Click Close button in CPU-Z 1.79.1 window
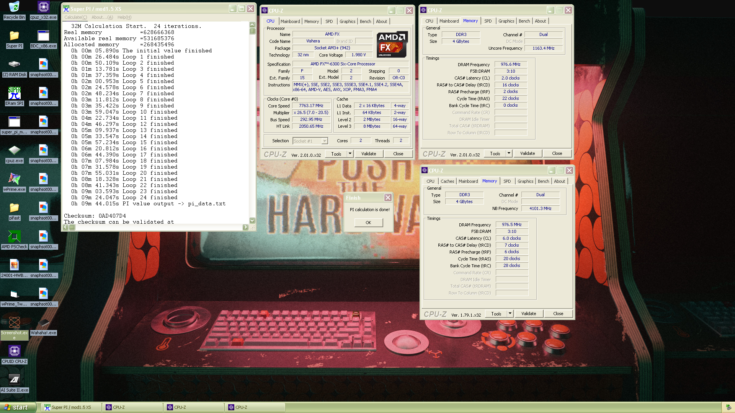This screenshot has height=413, width=735. [558, 314]
